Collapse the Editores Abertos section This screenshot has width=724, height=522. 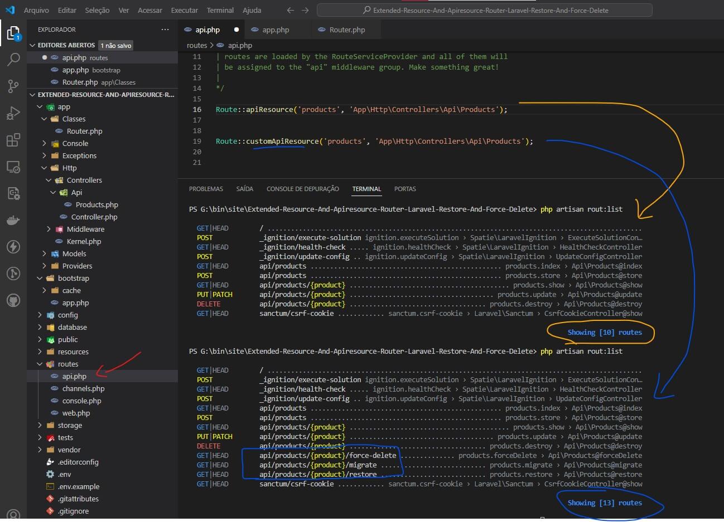click(32, 45)
